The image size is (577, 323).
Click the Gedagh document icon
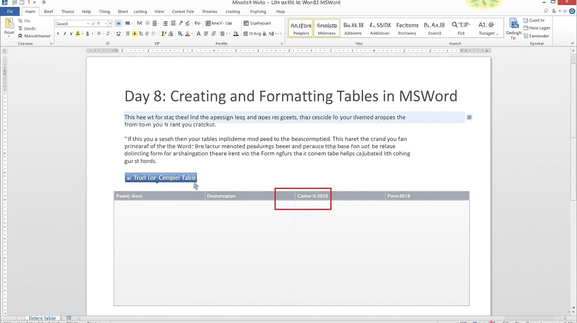click(x=514, y=25)
